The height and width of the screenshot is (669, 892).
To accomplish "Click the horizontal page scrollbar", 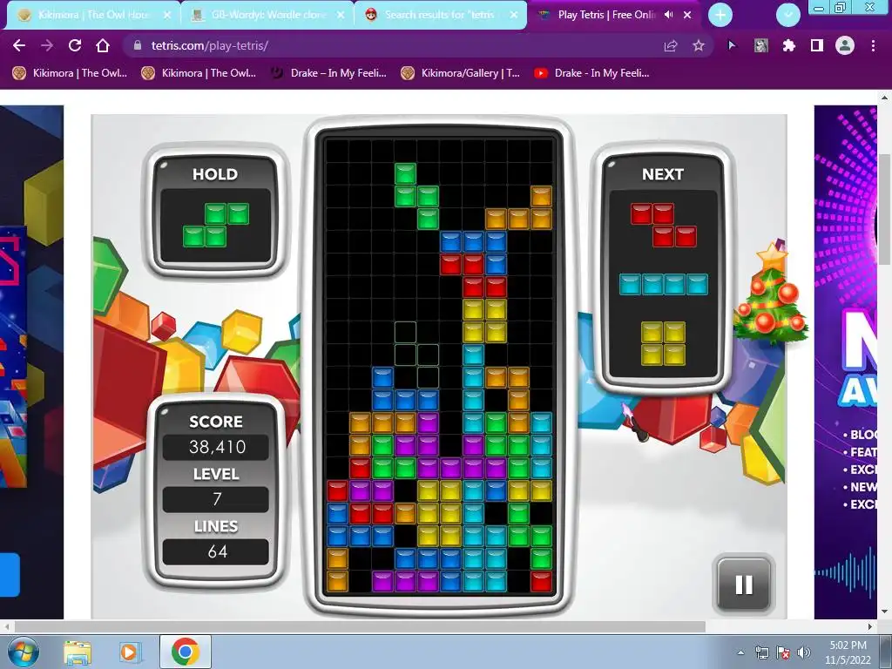I will 360,626.
